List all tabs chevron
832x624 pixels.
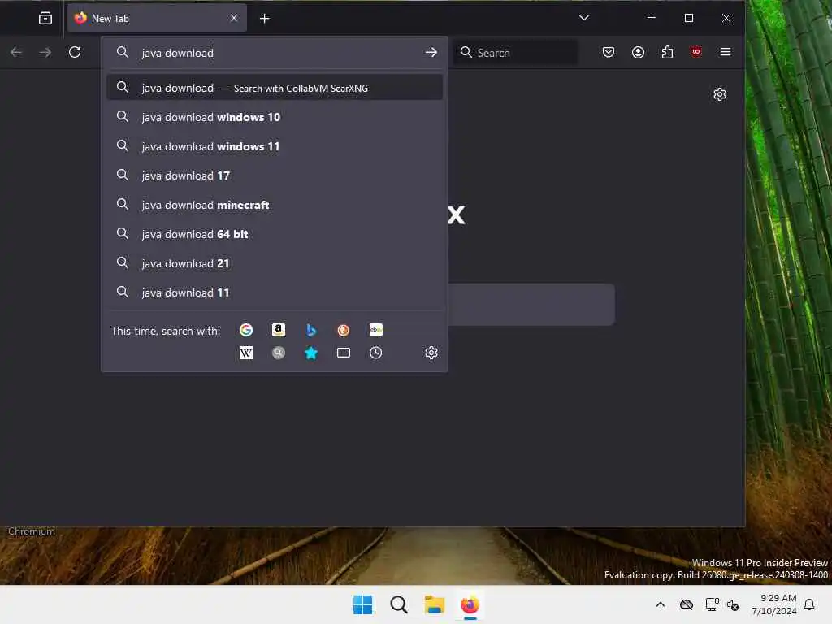pyautogui.click(x=584, y=18)
